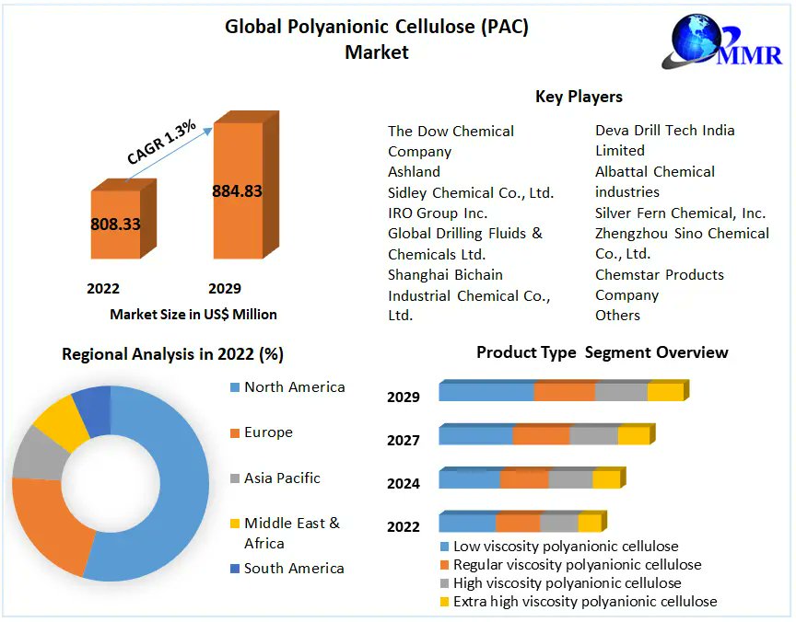Click the MMR company logo
The width and height of the screenshot is (796, 622).
721,41
